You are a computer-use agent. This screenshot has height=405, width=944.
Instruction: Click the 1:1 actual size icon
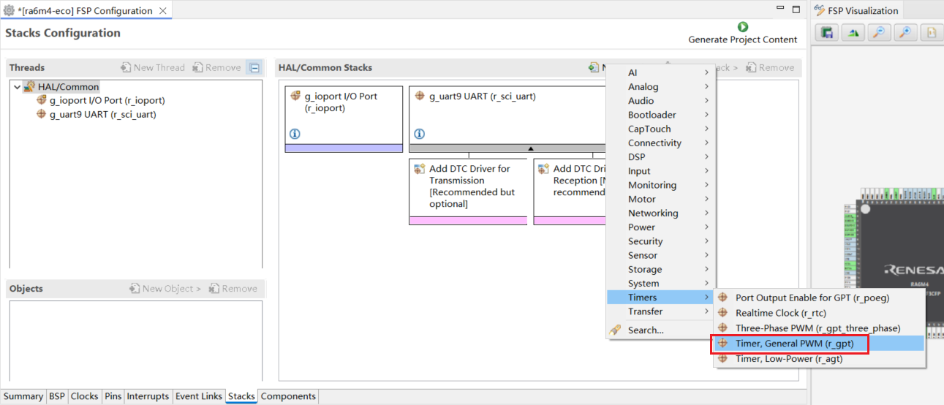click(x=931, y=32)
